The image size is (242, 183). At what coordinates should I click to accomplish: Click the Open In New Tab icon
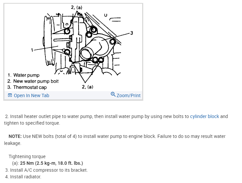pos(10,95)
